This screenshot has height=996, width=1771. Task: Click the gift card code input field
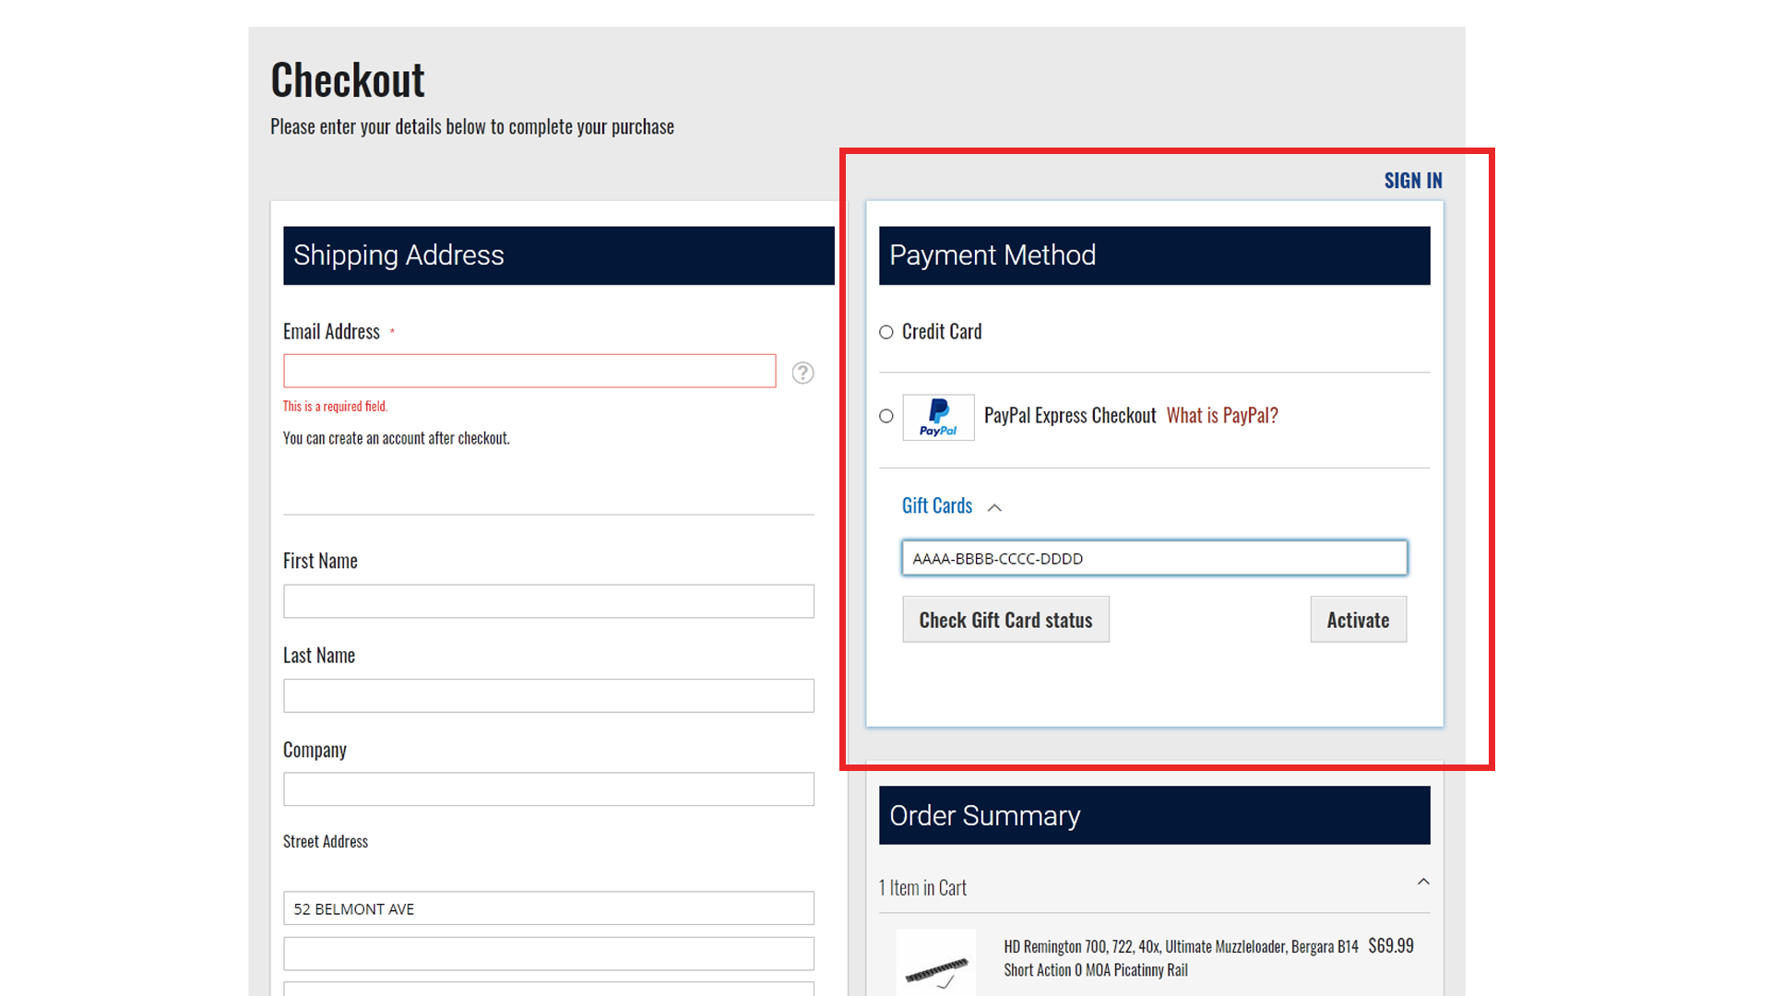click(x=1154, y=558)
